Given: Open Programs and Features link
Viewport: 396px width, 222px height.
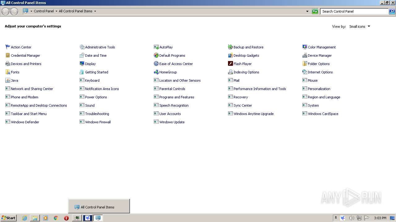Looking at the screenshot, I should tap(177, 97).
